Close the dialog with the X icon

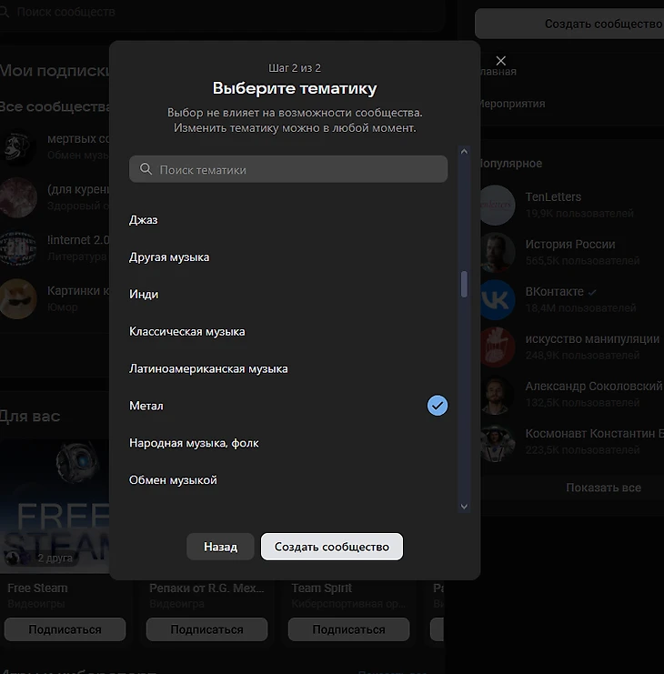pos(500,61)
